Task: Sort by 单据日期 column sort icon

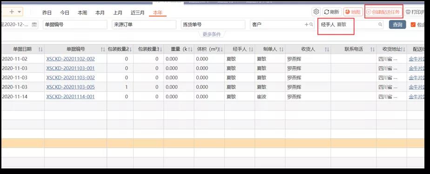Action: tap(40, 49)
